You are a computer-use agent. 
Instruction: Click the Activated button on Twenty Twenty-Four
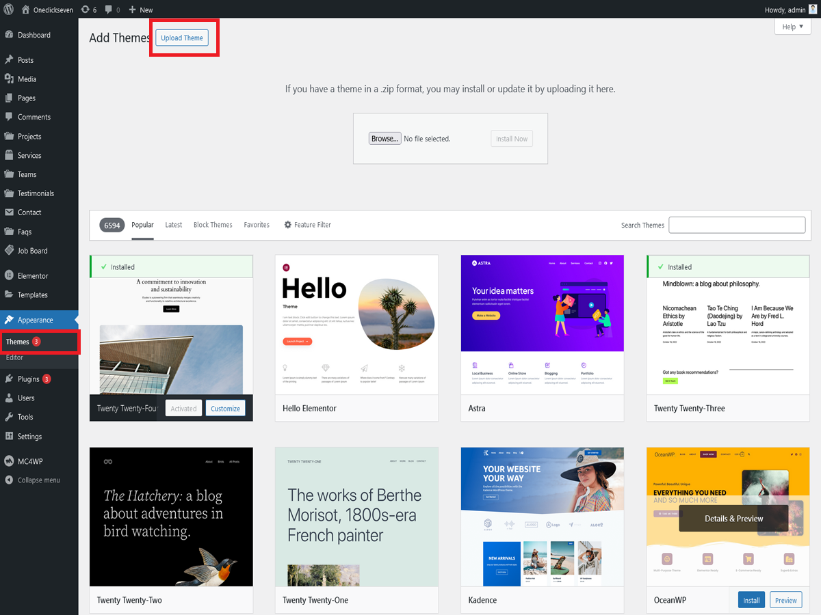183,409
